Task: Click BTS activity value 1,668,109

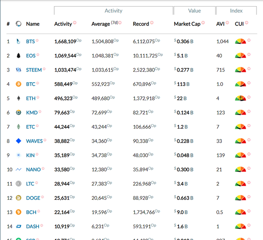Action: (x=65, y=42)
